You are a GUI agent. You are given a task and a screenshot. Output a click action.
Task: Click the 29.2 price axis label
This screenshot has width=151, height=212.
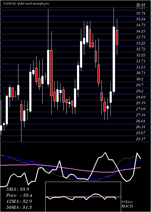140,91
